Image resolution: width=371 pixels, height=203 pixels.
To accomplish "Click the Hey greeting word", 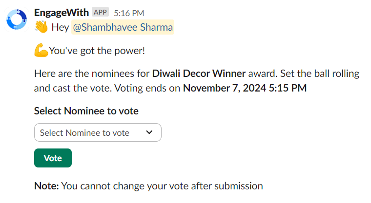I will click(60, 27).
